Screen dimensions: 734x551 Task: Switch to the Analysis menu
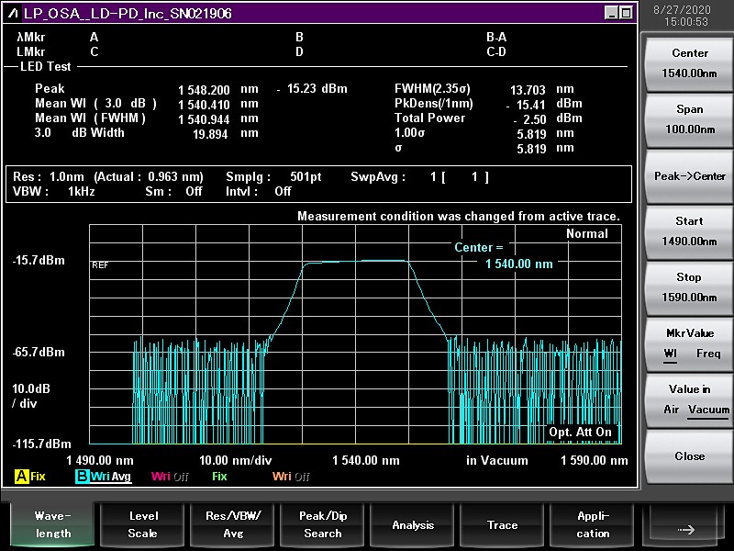(x=413, y=524)
